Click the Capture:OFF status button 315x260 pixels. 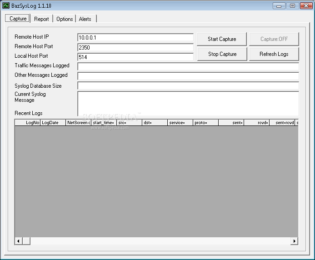pyautogui.click(x=274, y=39)
